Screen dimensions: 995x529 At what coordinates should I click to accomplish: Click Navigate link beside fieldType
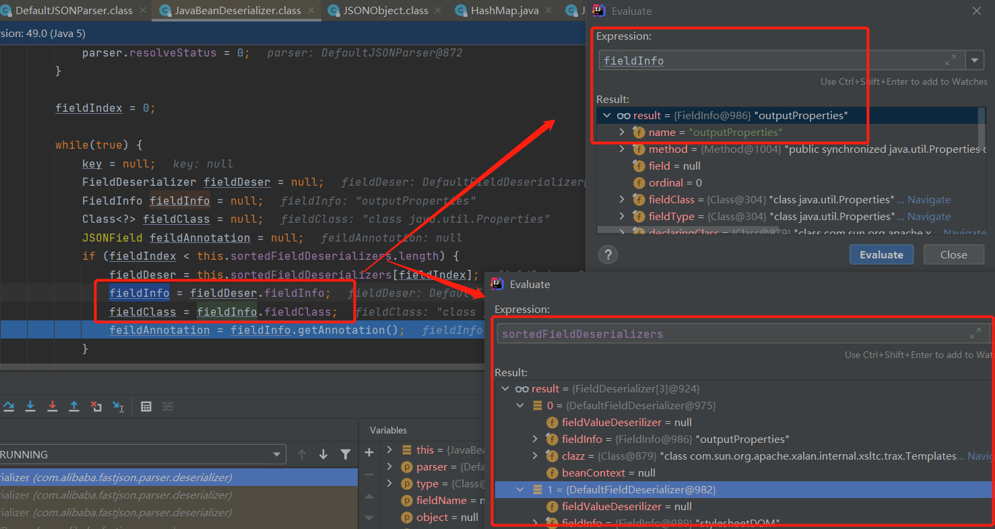pos(929,217)
